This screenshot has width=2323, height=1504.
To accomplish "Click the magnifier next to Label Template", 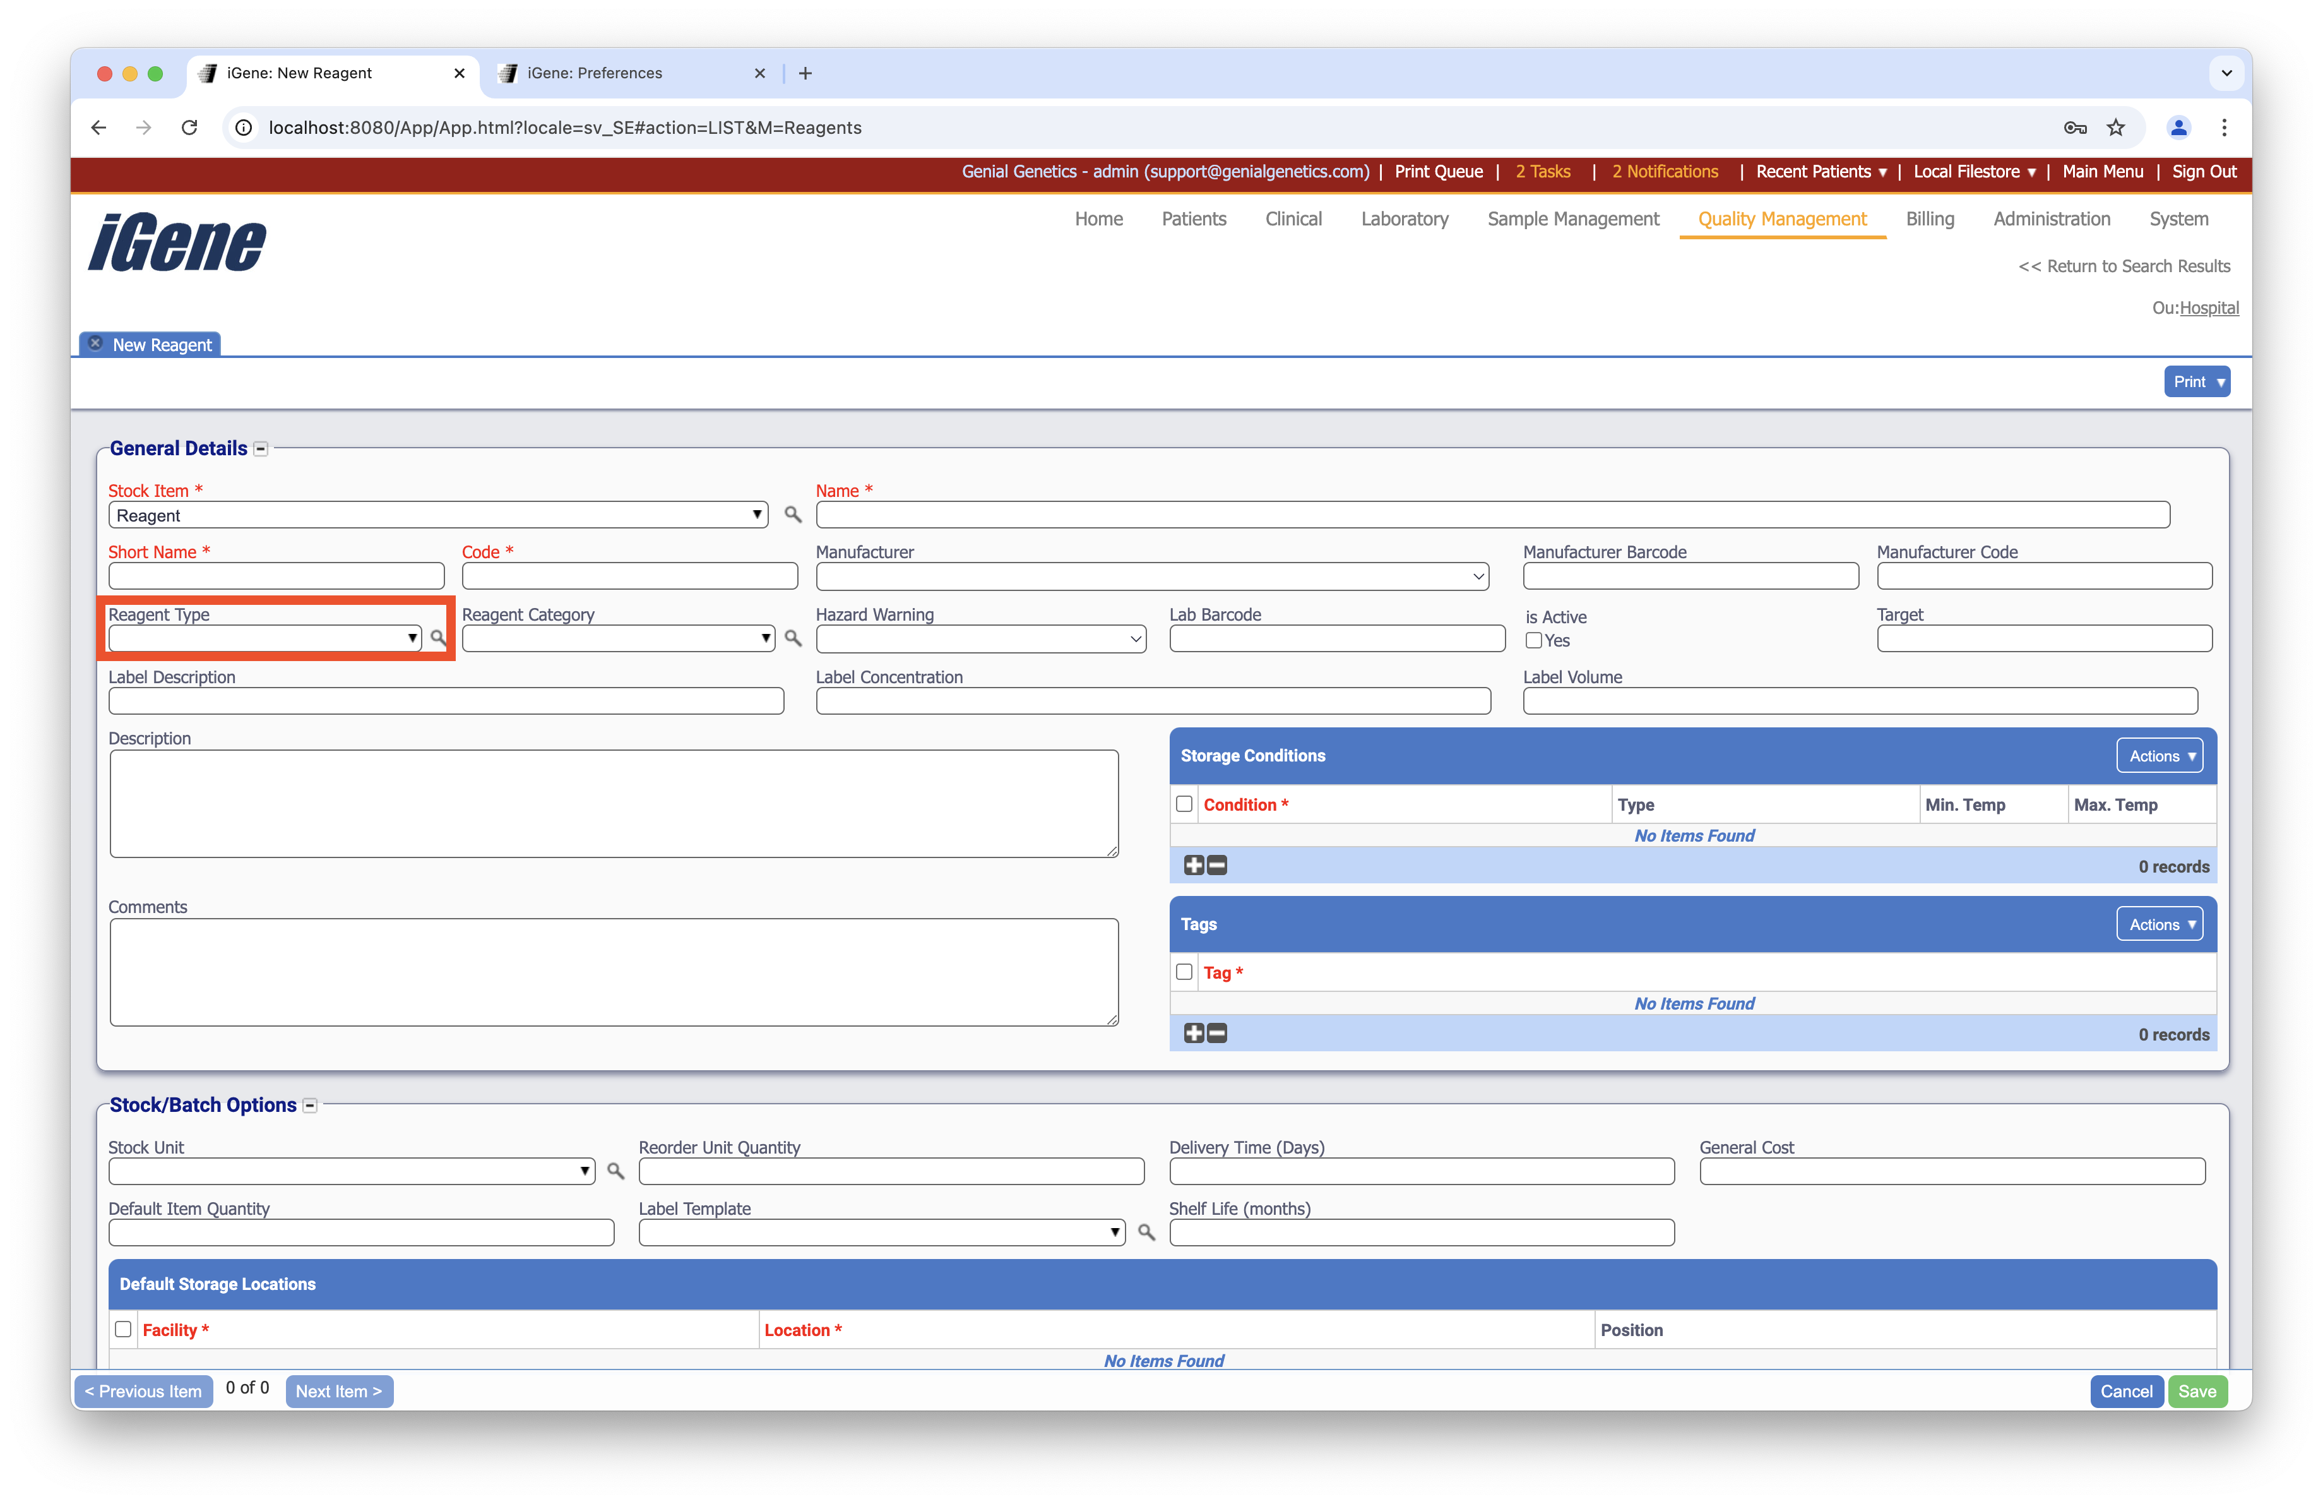I will pyautogui.click(x=1146, y=1232).
